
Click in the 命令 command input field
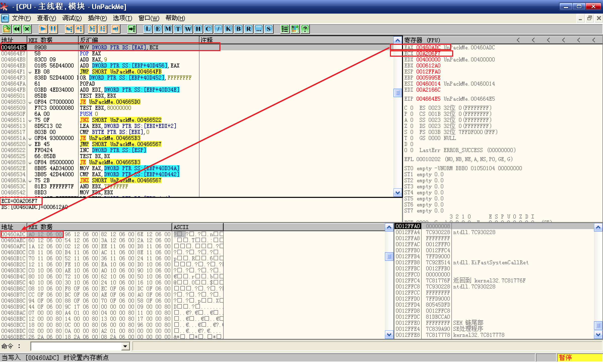tap(76, 346)
